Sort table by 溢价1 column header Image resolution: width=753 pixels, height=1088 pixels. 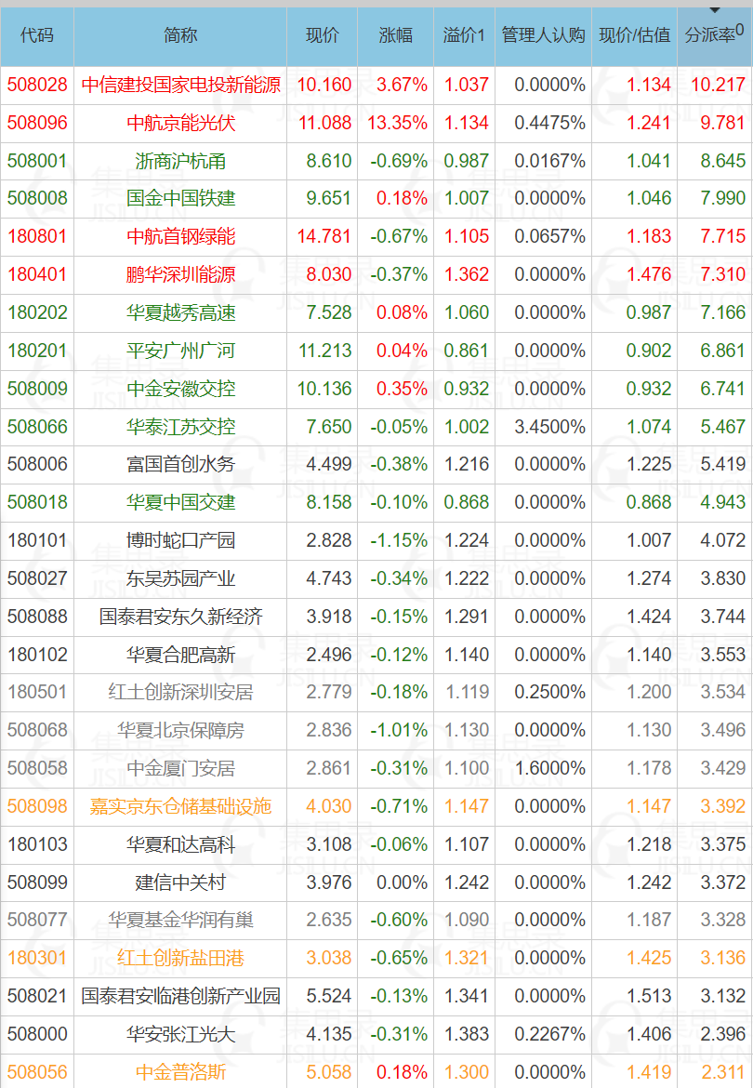pyautogui.click(x=465, y=35)
